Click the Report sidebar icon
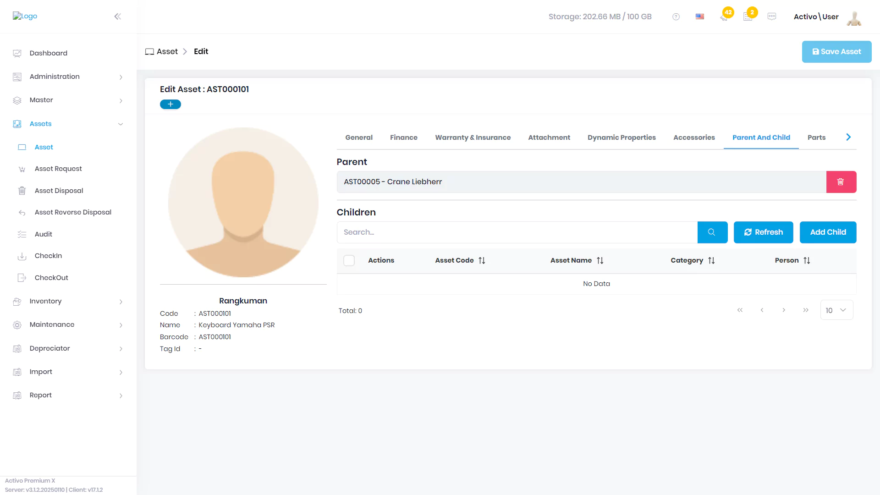Viewport: 880px width, 495px height. coord(17,395)
